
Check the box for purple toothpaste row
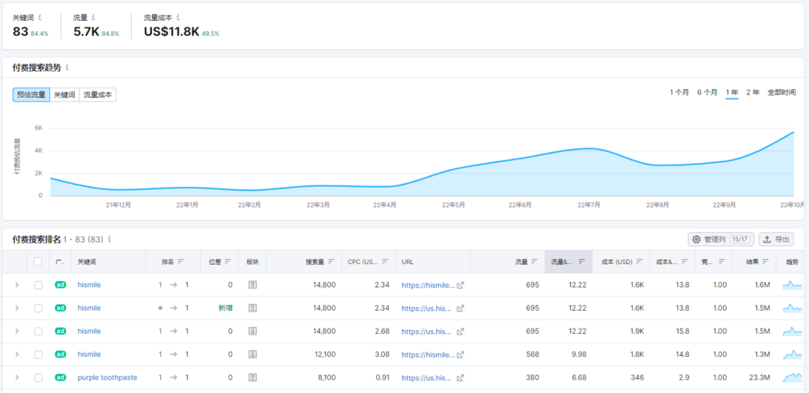(x=37, y=377)
